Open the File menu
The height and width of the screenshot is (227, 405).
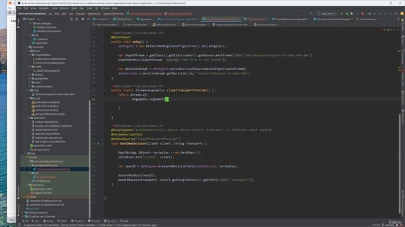point(20,8)
